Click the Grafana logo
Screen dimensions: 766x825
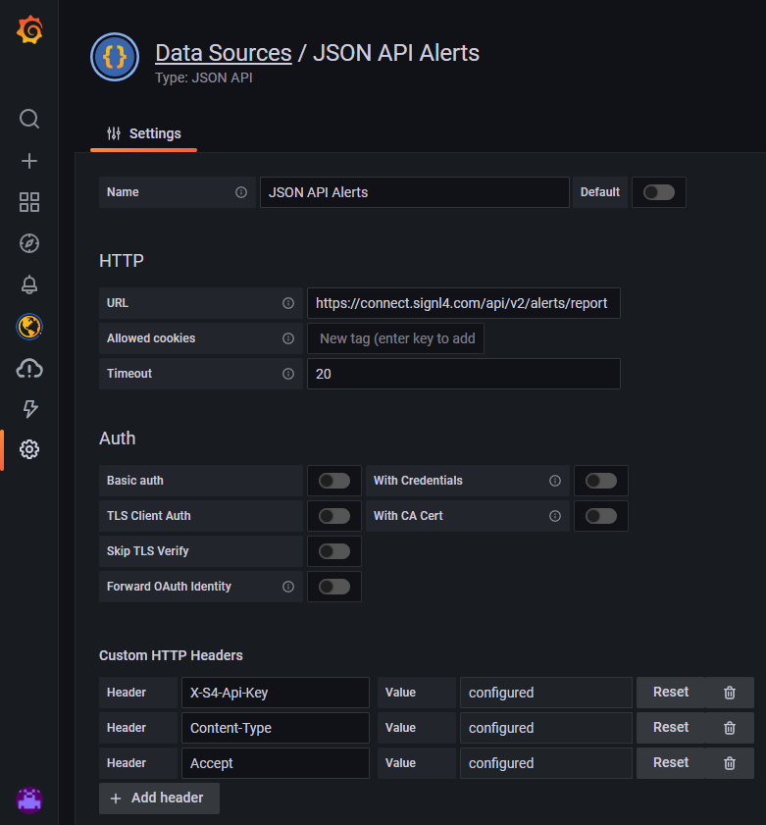[x=30, y=30]
